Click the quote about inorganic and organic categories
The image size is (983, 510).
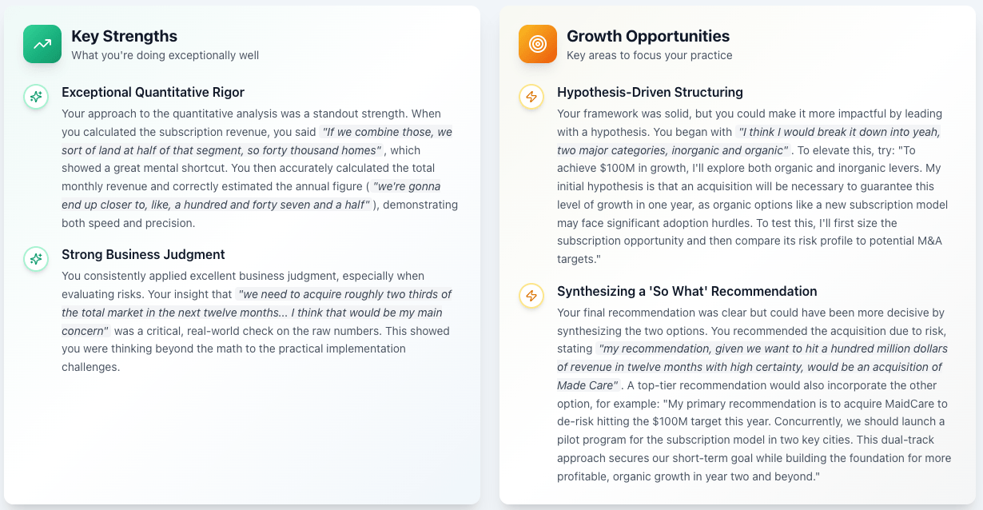(673, 150)
